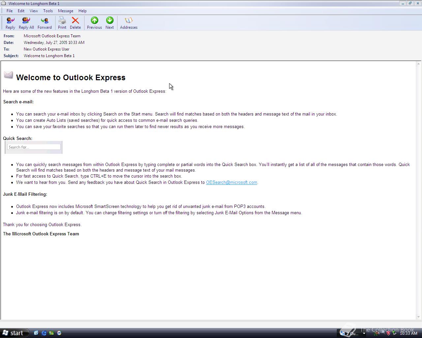Click the recipient 'New Outlook Express User'
Image resolution: width=422 pixels, height=338 pixels.
pyautogui.click(x=46, y=49)
